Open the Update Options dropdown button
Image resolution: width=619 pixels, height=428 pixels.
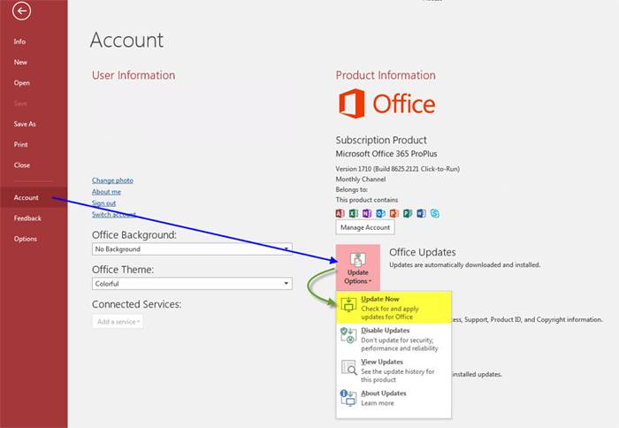click(x=358, y=267)
